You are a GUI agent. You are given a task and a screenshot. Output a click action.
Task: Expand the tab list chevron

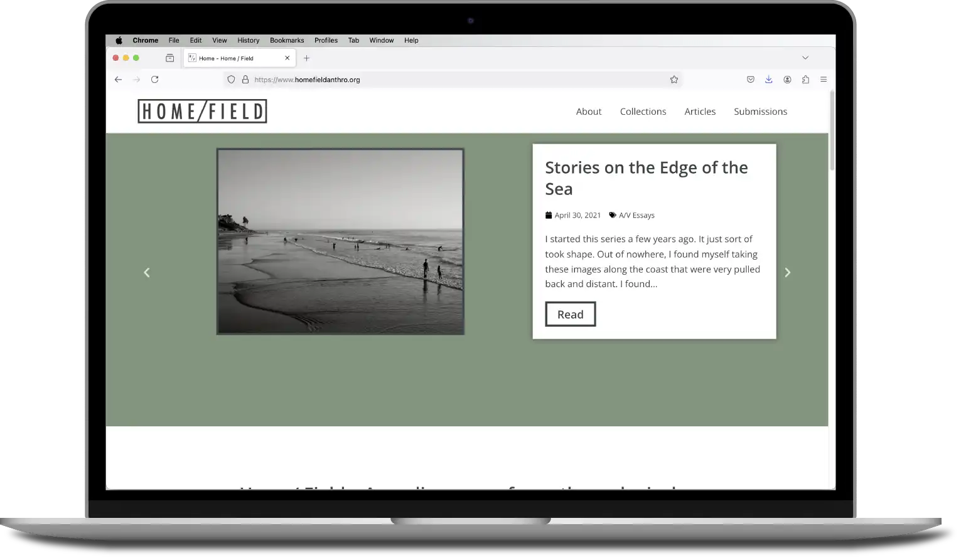click(x=805, y=58)
